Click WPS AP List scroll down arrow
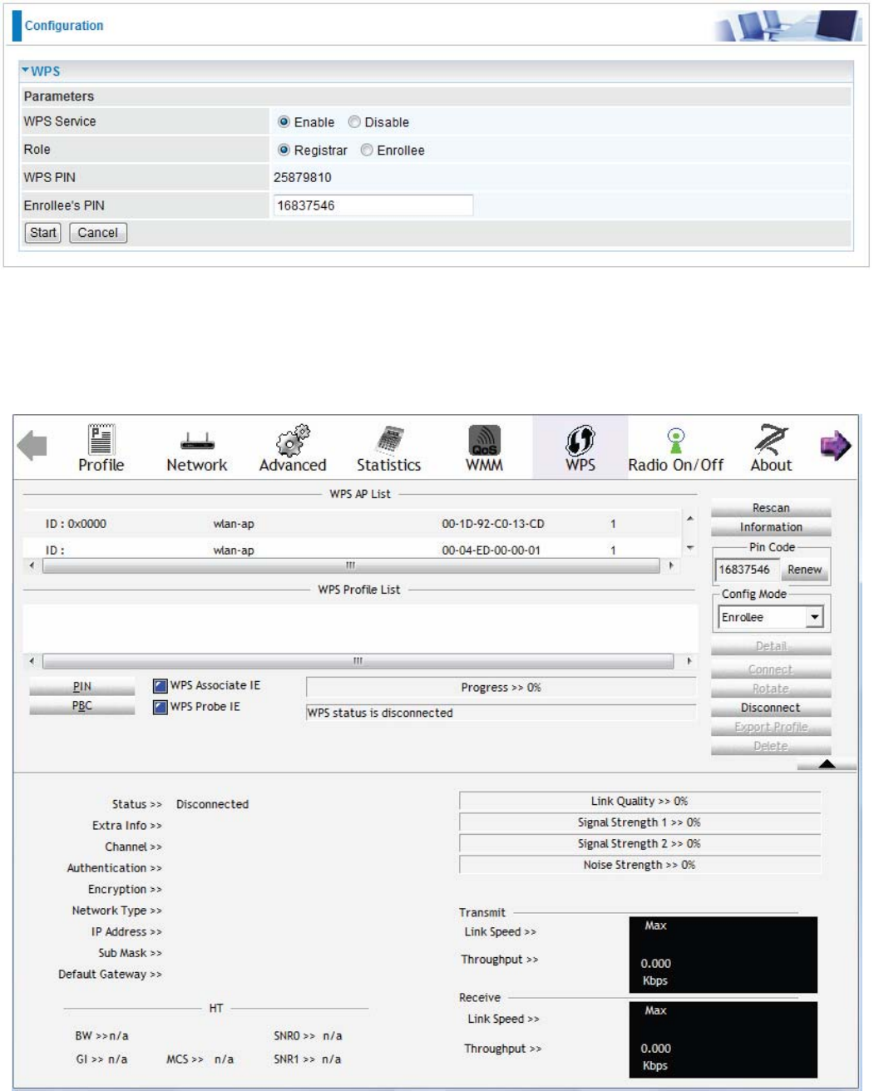This screenshot has height=1091, width=874. 689,548
